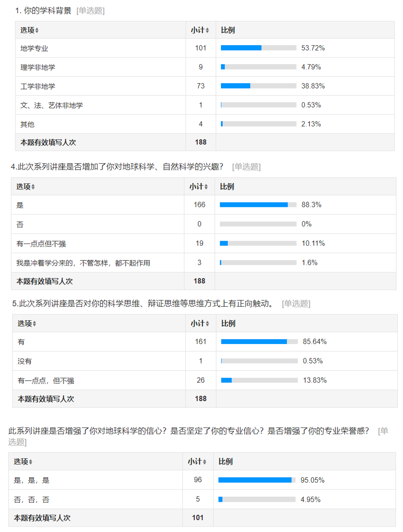Click question 1 title 你的学科背景
This screenshot has height=532, width=403.
pos(47,11)
